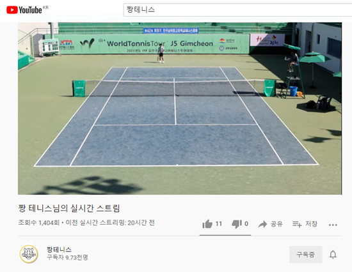Image resolution: width=352 pixels, height=272 pixels.
Task: Open the 짱테니스 channel name link
Action: [59, 250]
